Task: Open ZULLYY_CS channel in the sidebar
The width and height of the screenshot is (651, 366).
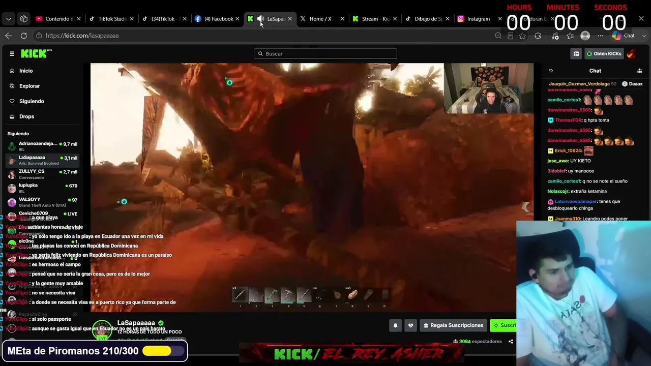Action: 42,174
